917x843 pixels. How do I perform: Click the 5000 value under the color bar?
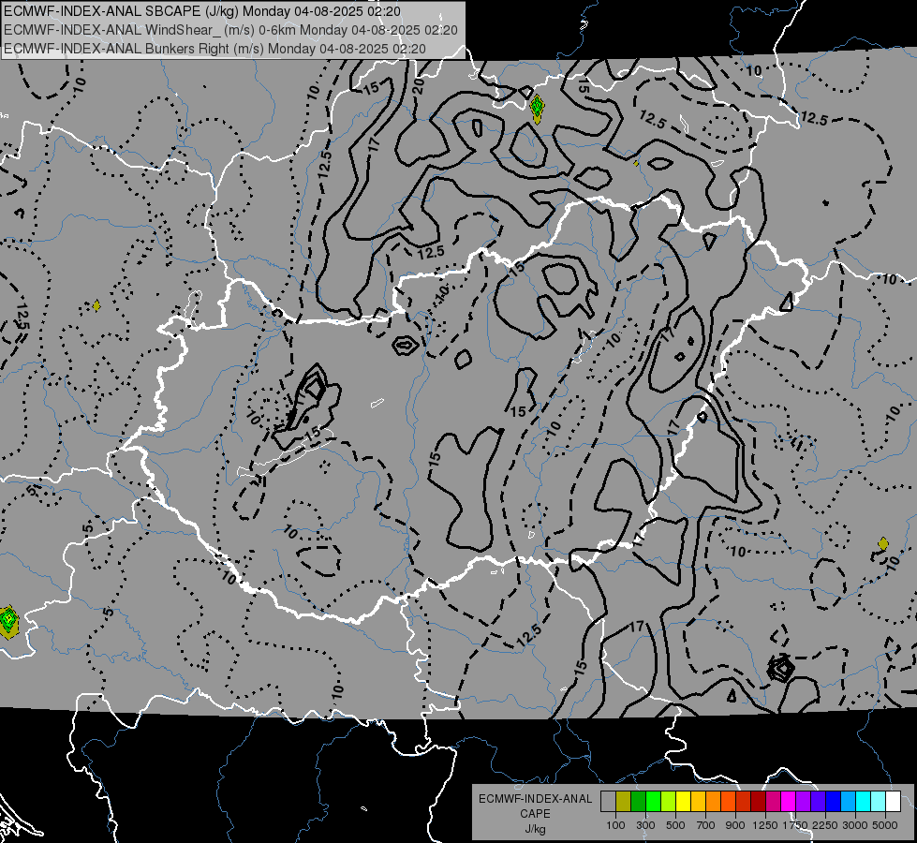[x=885, y=825]
